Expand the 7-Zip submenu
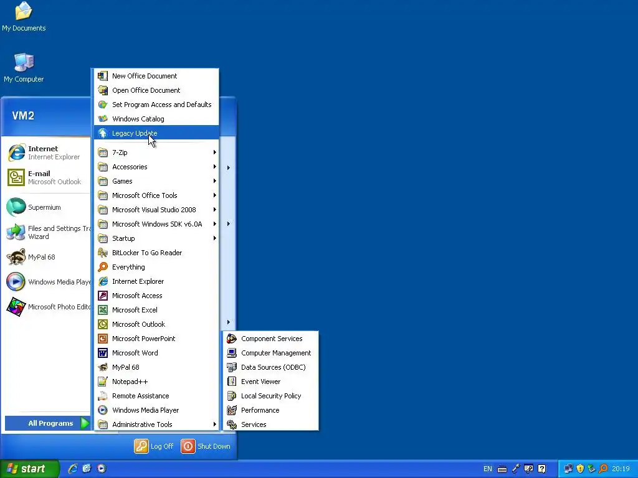This screenshot has height=478, width=638. [x=156, y=152]
